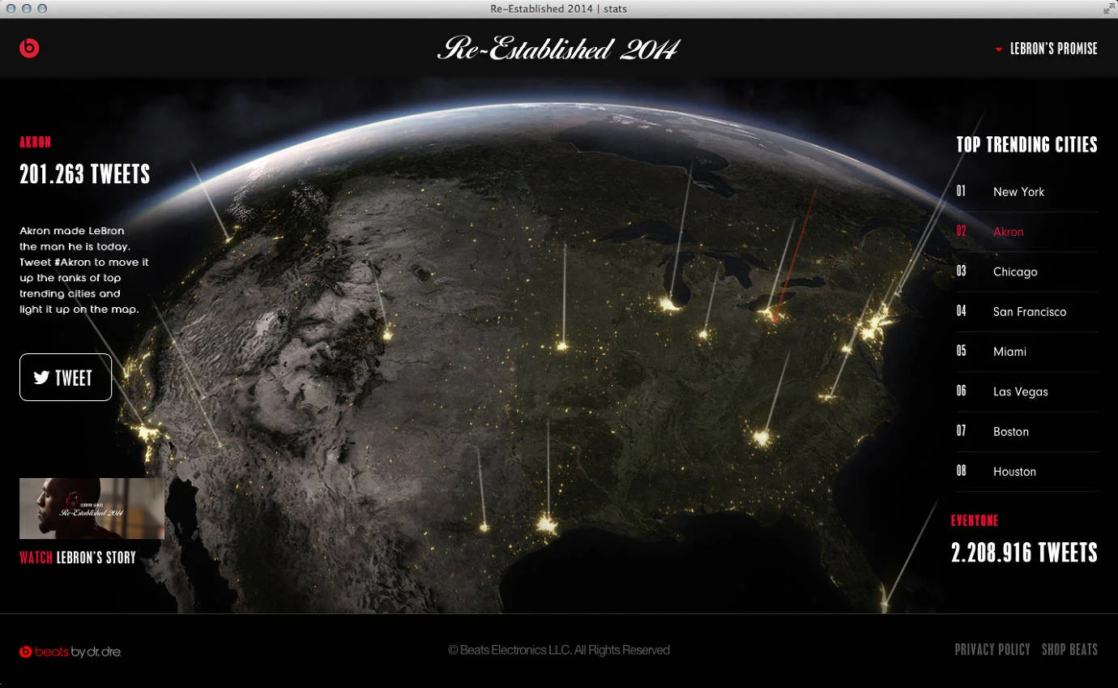Open the Privacy Policy link
Viewport: 1118px width, 688px height.
coord(992,649)
